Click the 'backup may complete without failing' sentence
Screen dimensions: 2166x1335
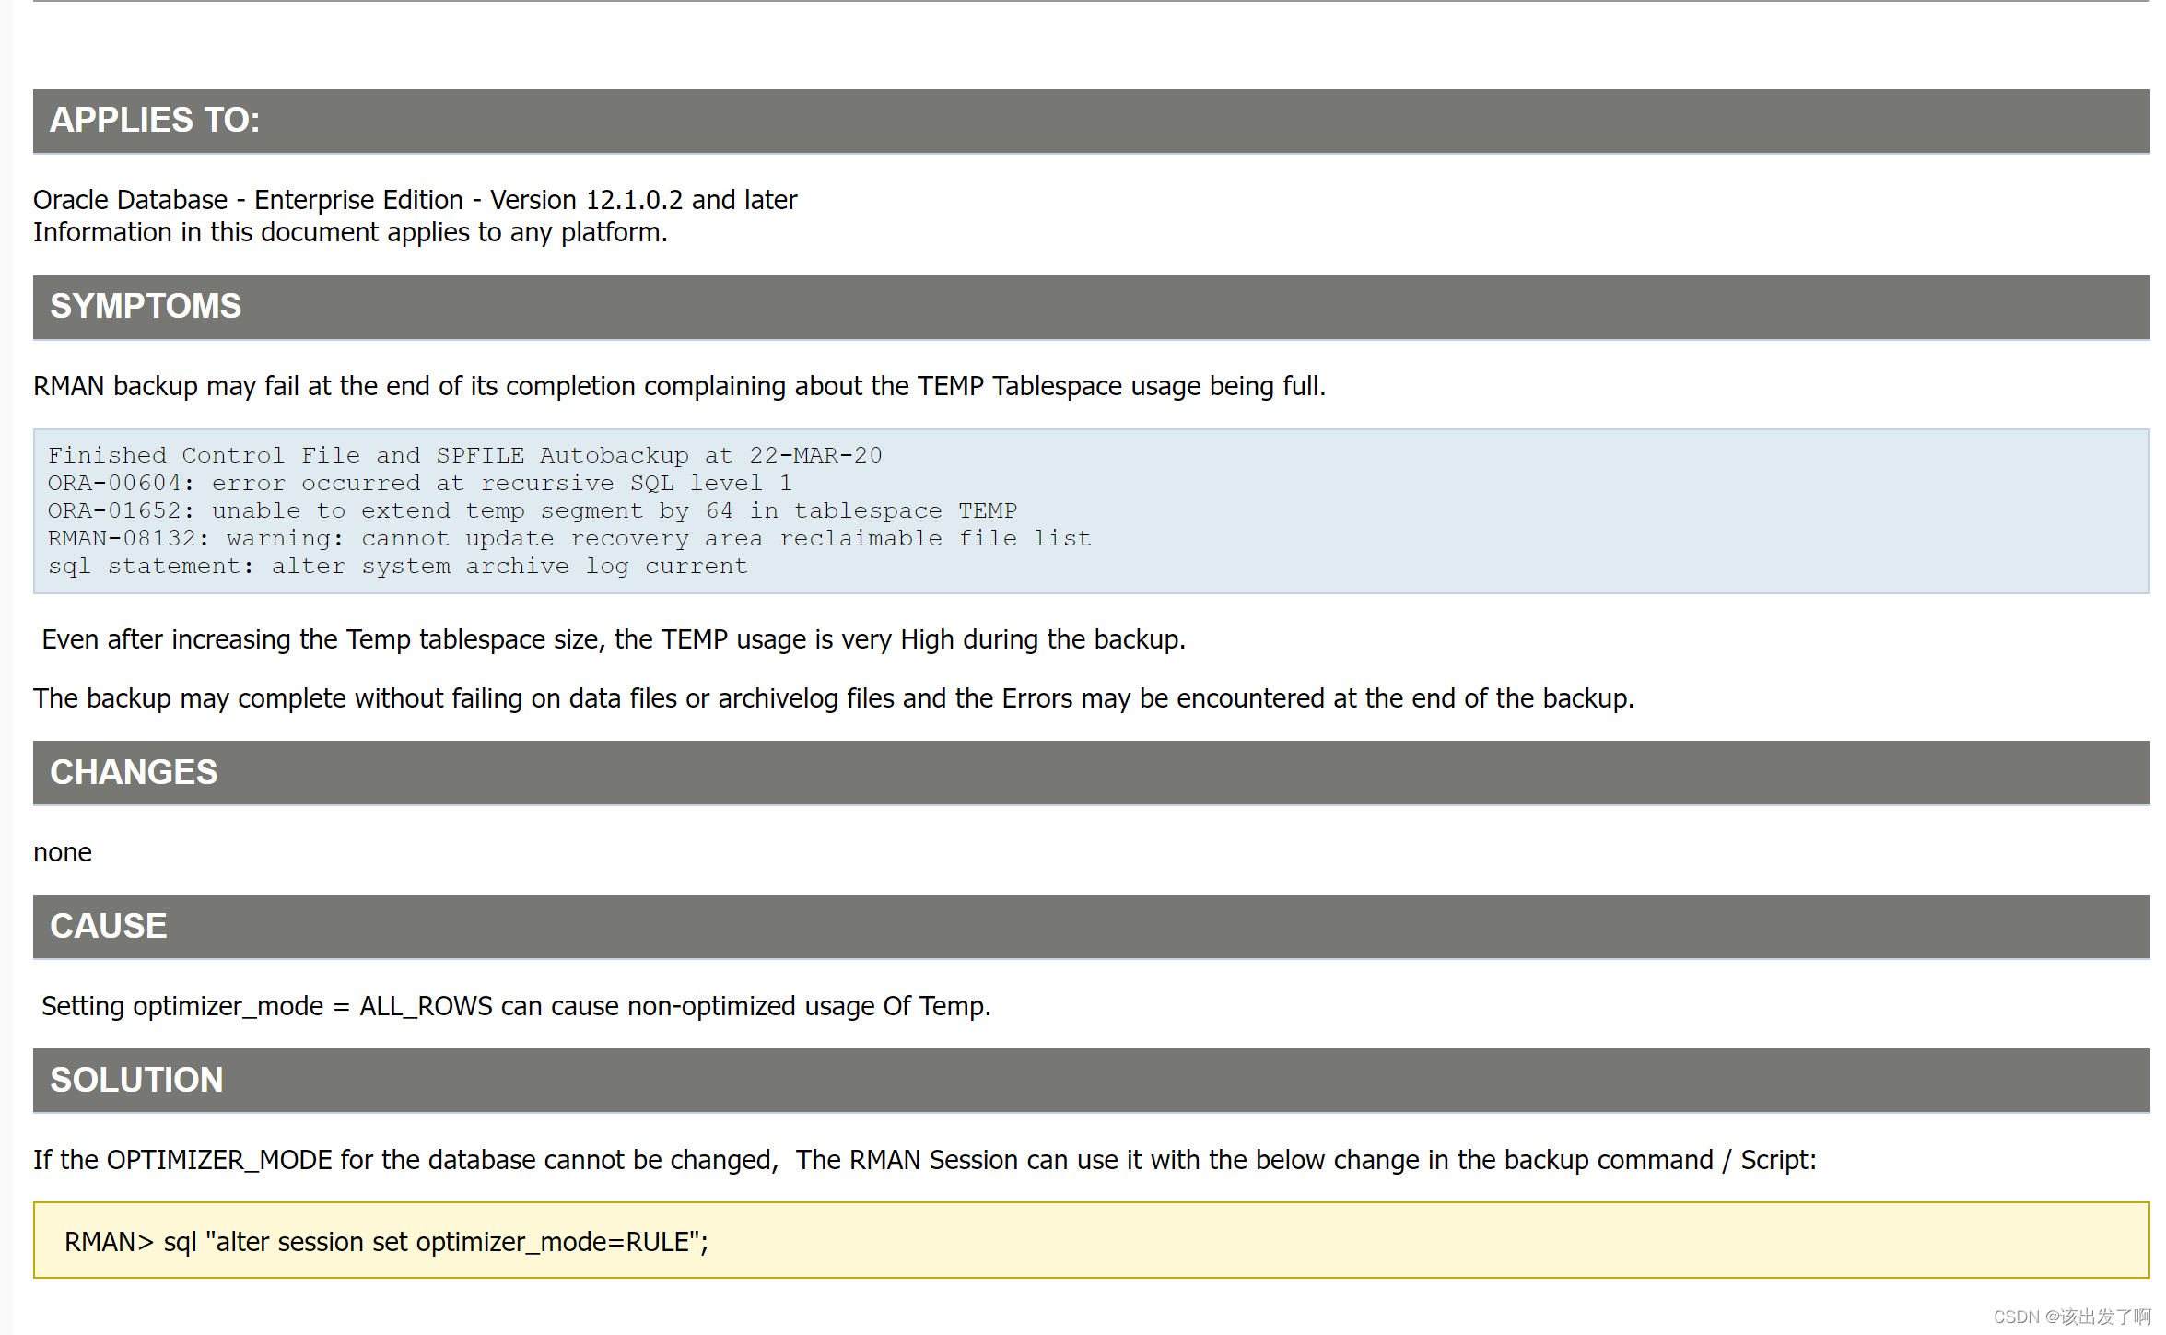[834, 698]
